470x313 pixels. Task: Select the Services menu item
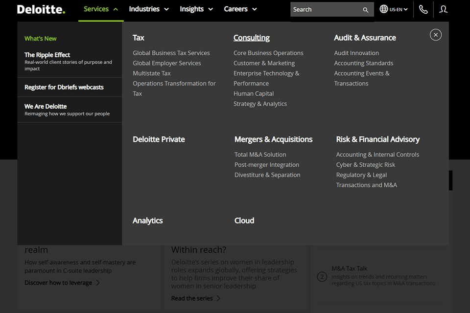pos(96,9)
